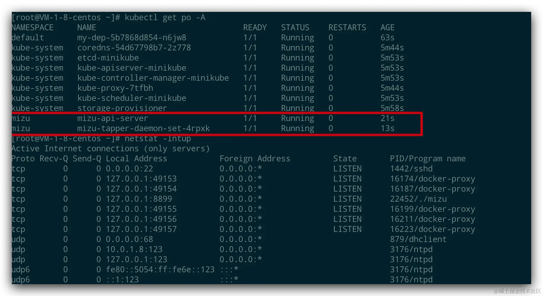Select local address 127.0.0.1:49156
Viewport: 543px width, 296px height.
[141, 219]
